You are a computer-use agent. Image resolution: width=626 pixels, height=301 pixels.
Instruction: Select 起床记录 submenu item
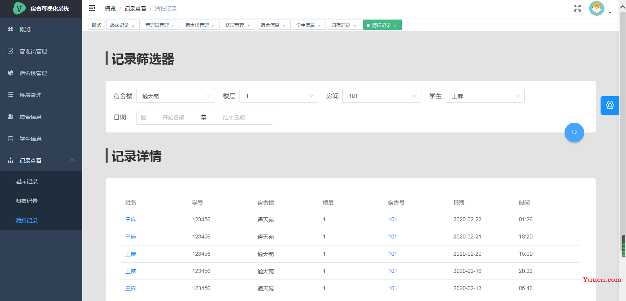41,181
